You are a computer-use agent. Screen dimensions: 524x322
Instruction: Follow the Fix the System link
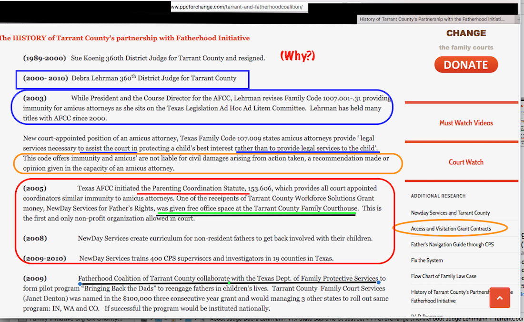(427, 261)
